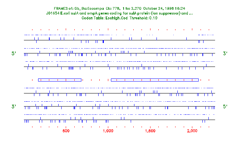Click the 1,500 axis tick label
This screenshot has height=160, width=239.
[x=150, y=131]
